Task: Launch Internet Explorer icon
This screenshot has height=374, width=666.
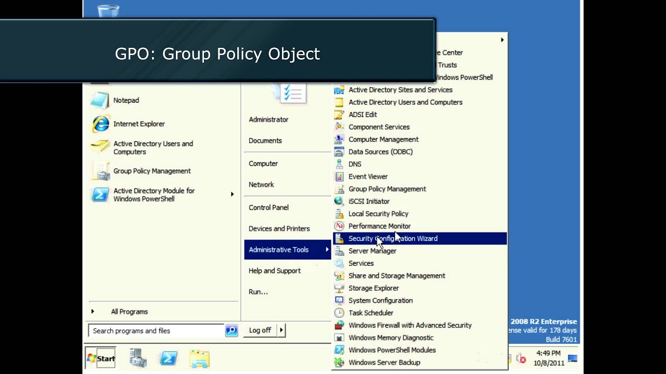Action: [x=100, y=124]
